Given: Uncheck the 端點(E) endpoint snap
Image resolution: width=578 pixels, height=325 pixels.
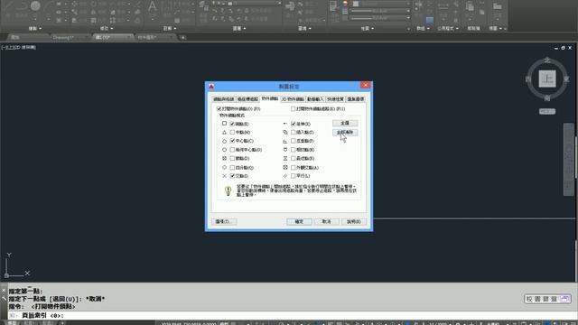Looking at the screenshot, I should point(232,124).
